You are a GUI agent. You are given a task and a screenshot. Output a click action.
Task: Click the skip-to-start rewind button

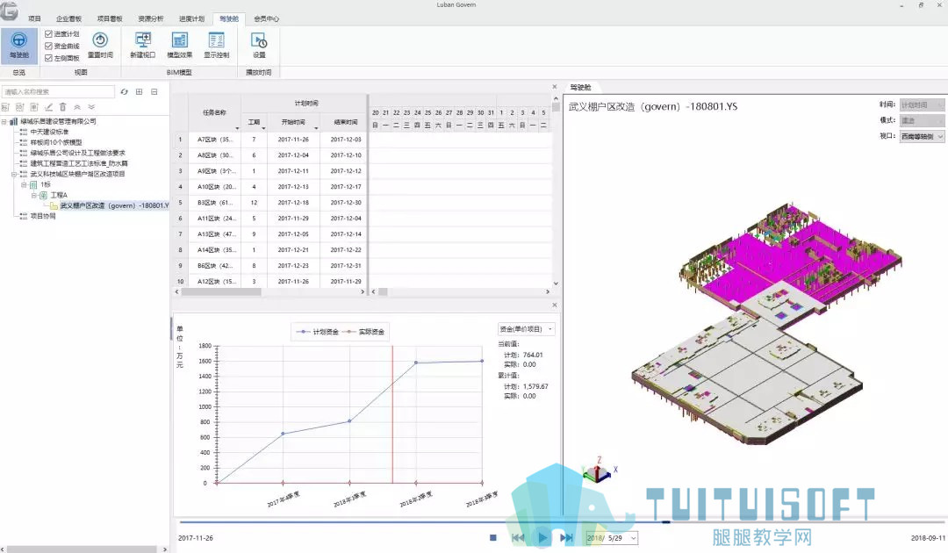(x=518, y=537)
